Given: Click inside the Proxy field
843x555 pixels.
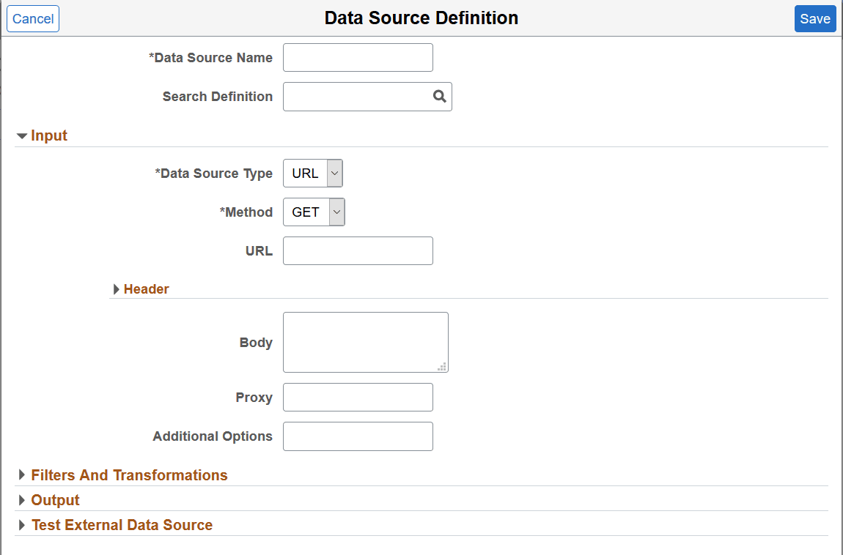Looking at the screenshot, I should tap(358, 397).
